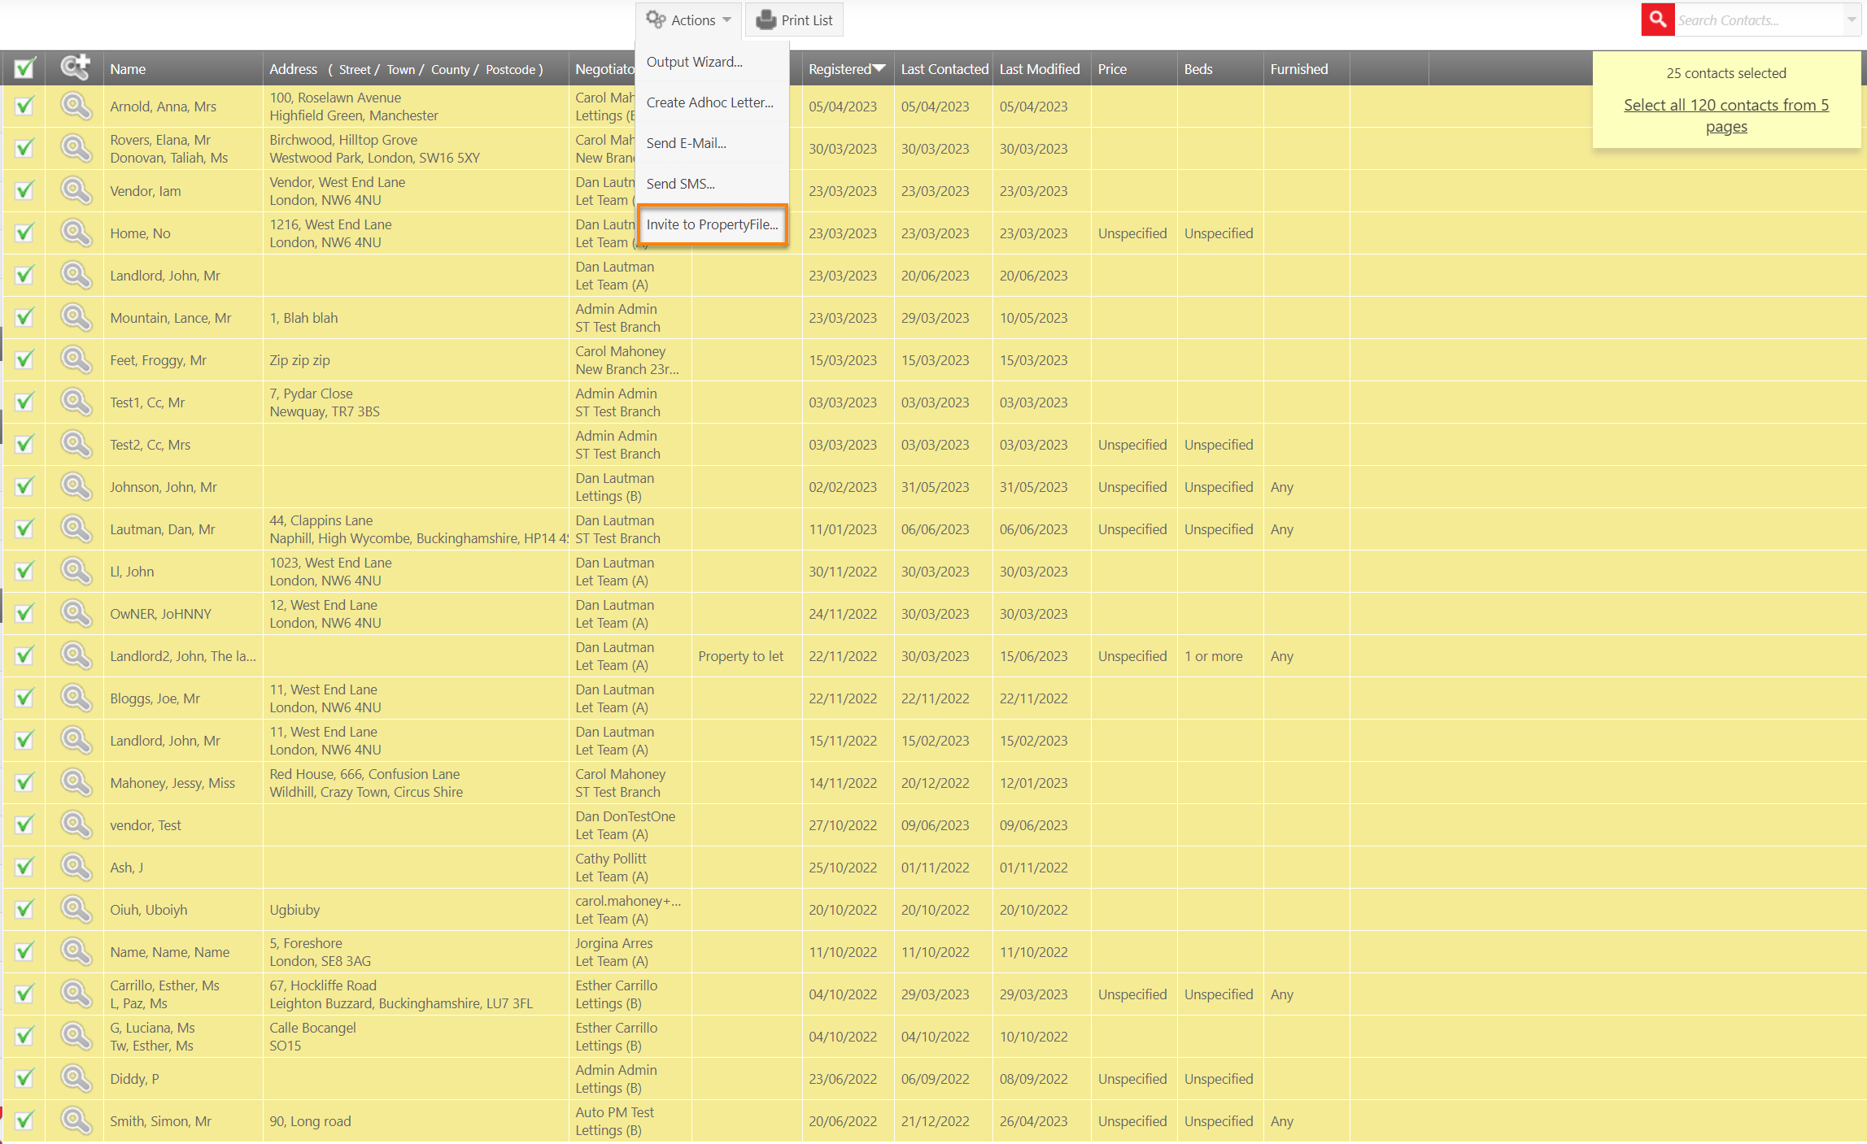Image resolution: width=1867 pixels, height=1144 pixels.
Task: Click magnifier icon for Name, Name, Name
Action: pyautogui.click(x=76, y=952)
